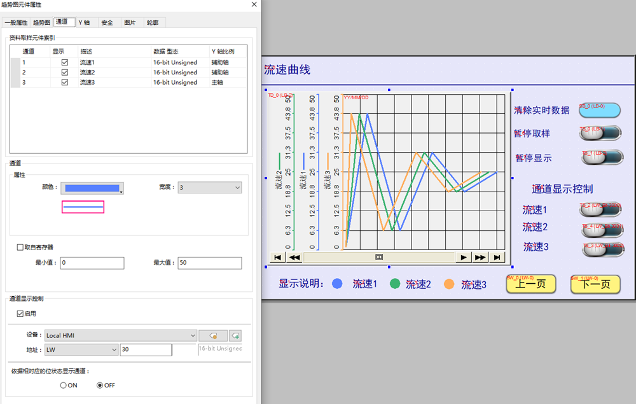This screenshot has width=636, height=404.
Task: Open the Local HMI device dropdown
Action: (120, 335)
